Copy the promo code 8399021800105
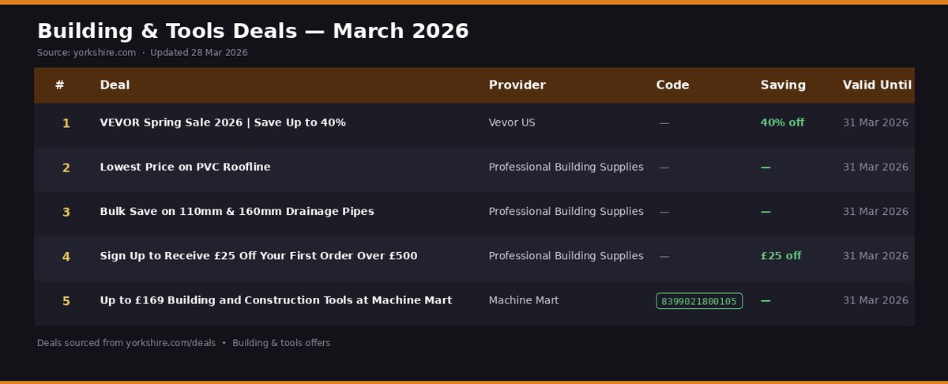 [699, 301]
